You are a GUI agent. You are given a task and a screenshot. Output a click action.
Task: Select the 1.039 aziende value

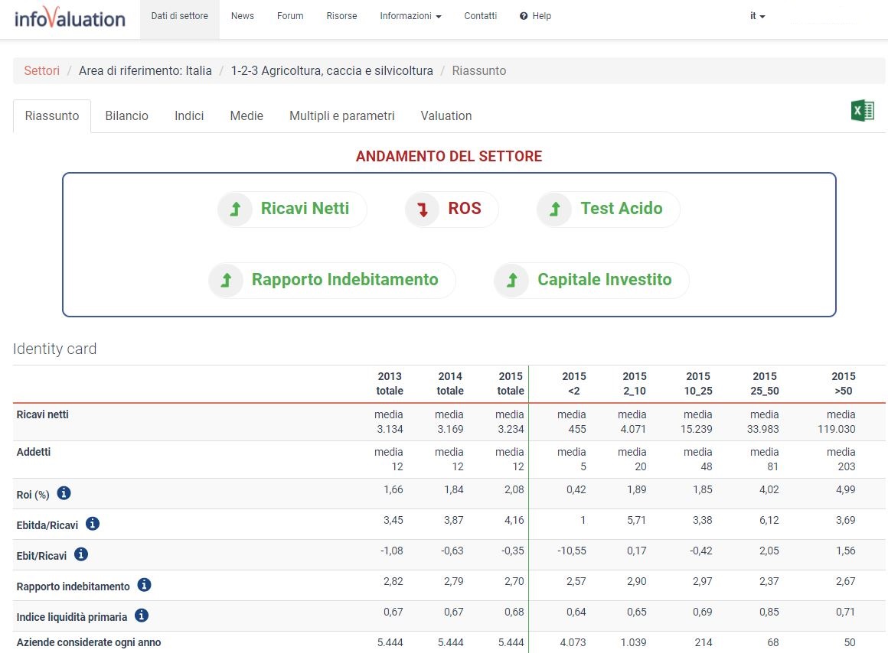(633, 642)
